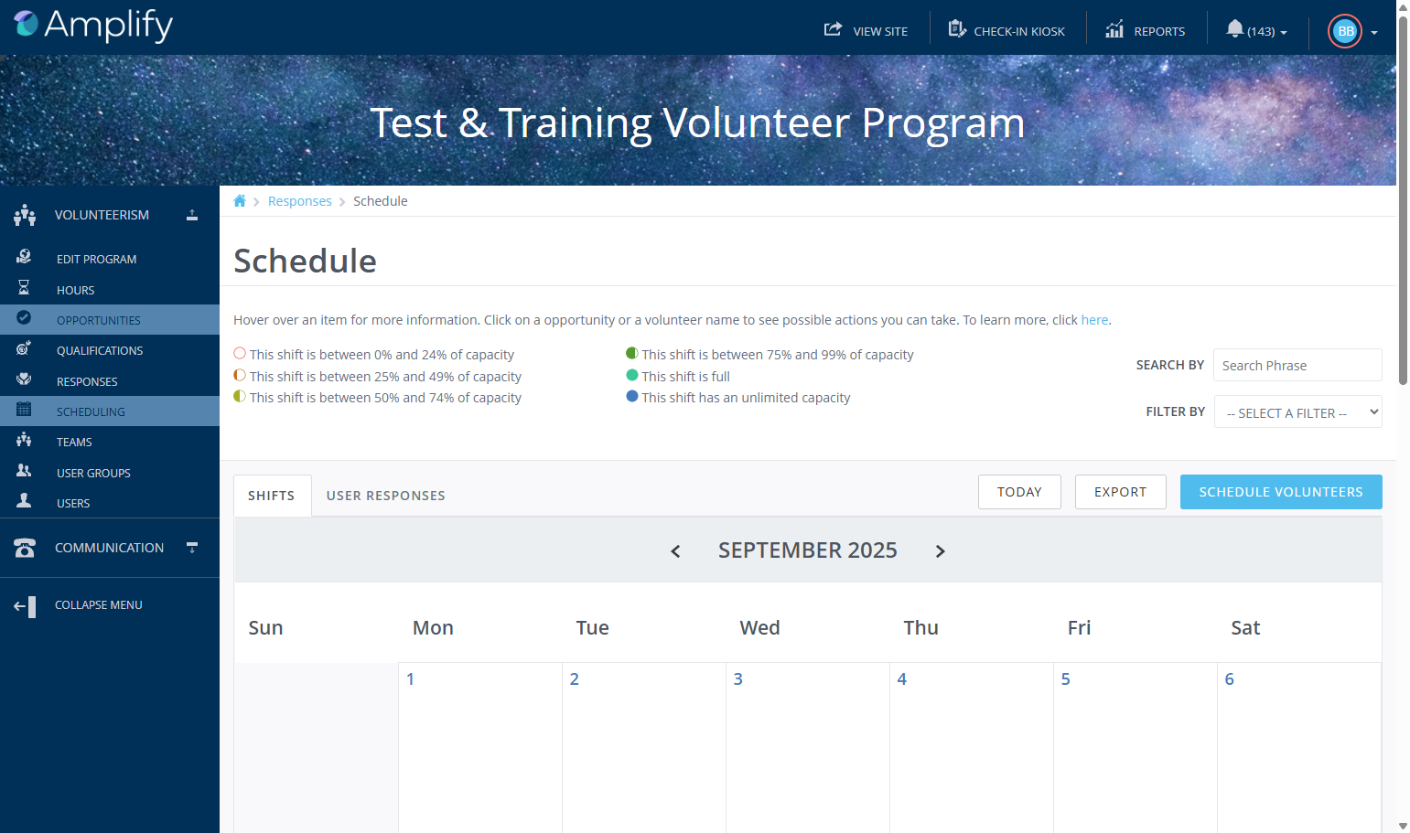The width and height of the screenshot is (1410, 833).
Task: Open the Select a Filter dropdown
Action: pyautogui.click(x=1297, y=412)
